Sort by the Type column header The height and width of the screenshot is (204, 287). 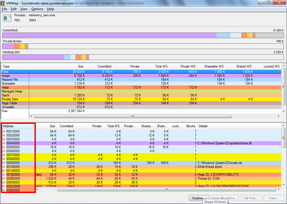coord(15,66)
